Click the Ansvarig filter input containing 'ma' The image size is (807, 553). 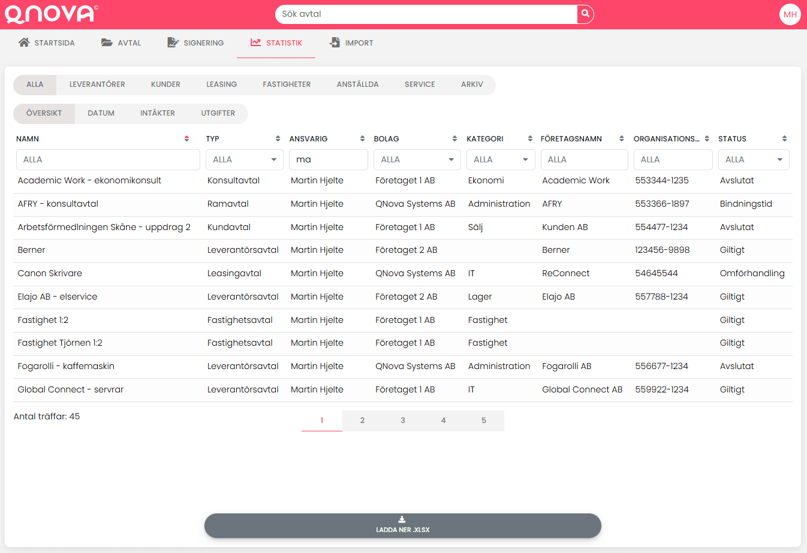(329, 159)
